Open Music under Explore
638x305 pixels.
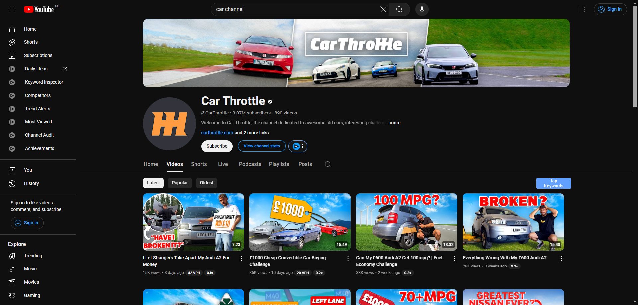click(x=38, y=269)
